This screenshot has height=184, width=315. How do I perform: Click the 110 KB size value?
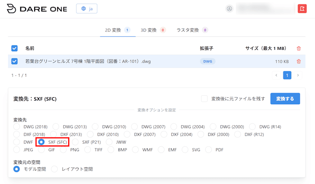click(282, 61)
